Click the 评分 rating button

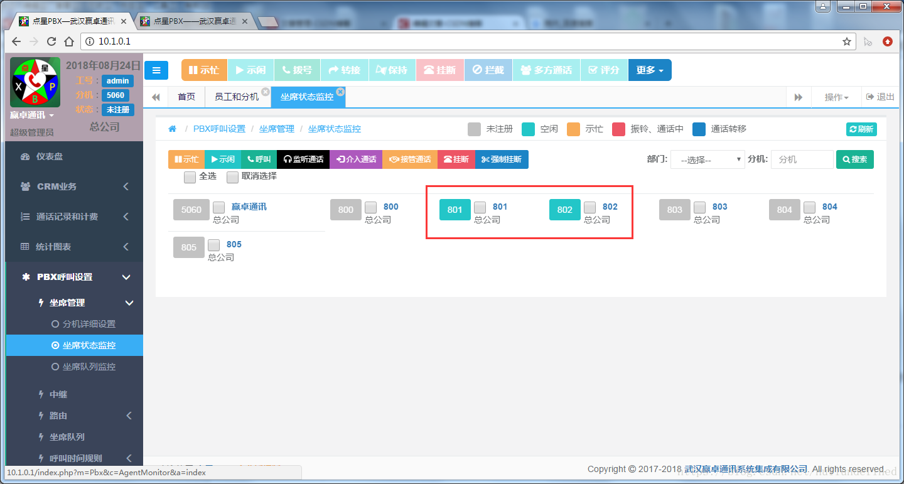point(604,70)
